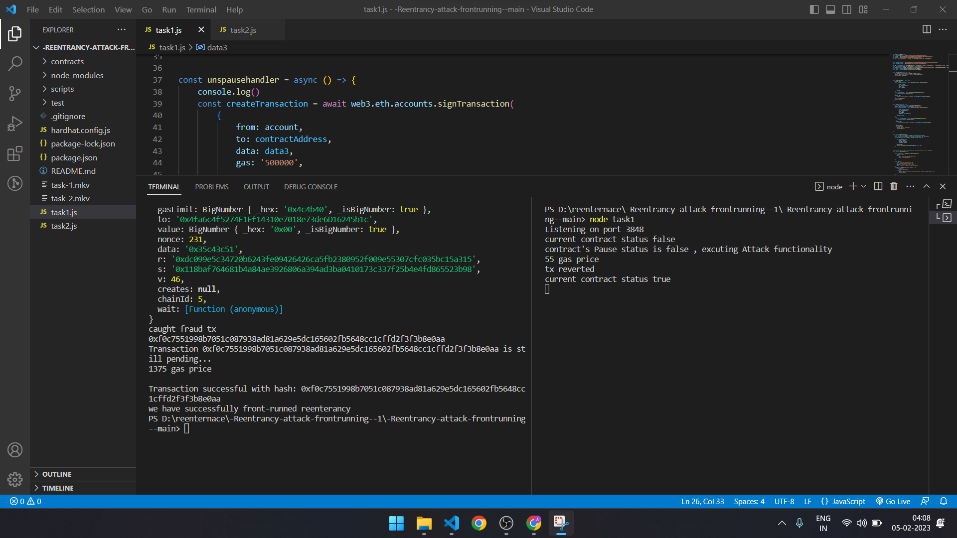Maximize the panel size chevron
Viewport: 957px width, 538px height.
[x=927, y=186]
